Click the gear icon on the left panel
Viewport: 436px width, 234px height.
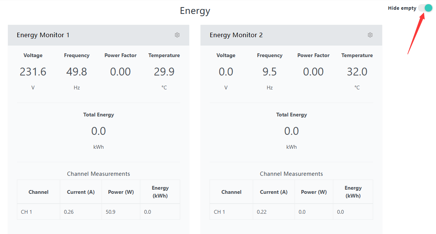point(177,35)
